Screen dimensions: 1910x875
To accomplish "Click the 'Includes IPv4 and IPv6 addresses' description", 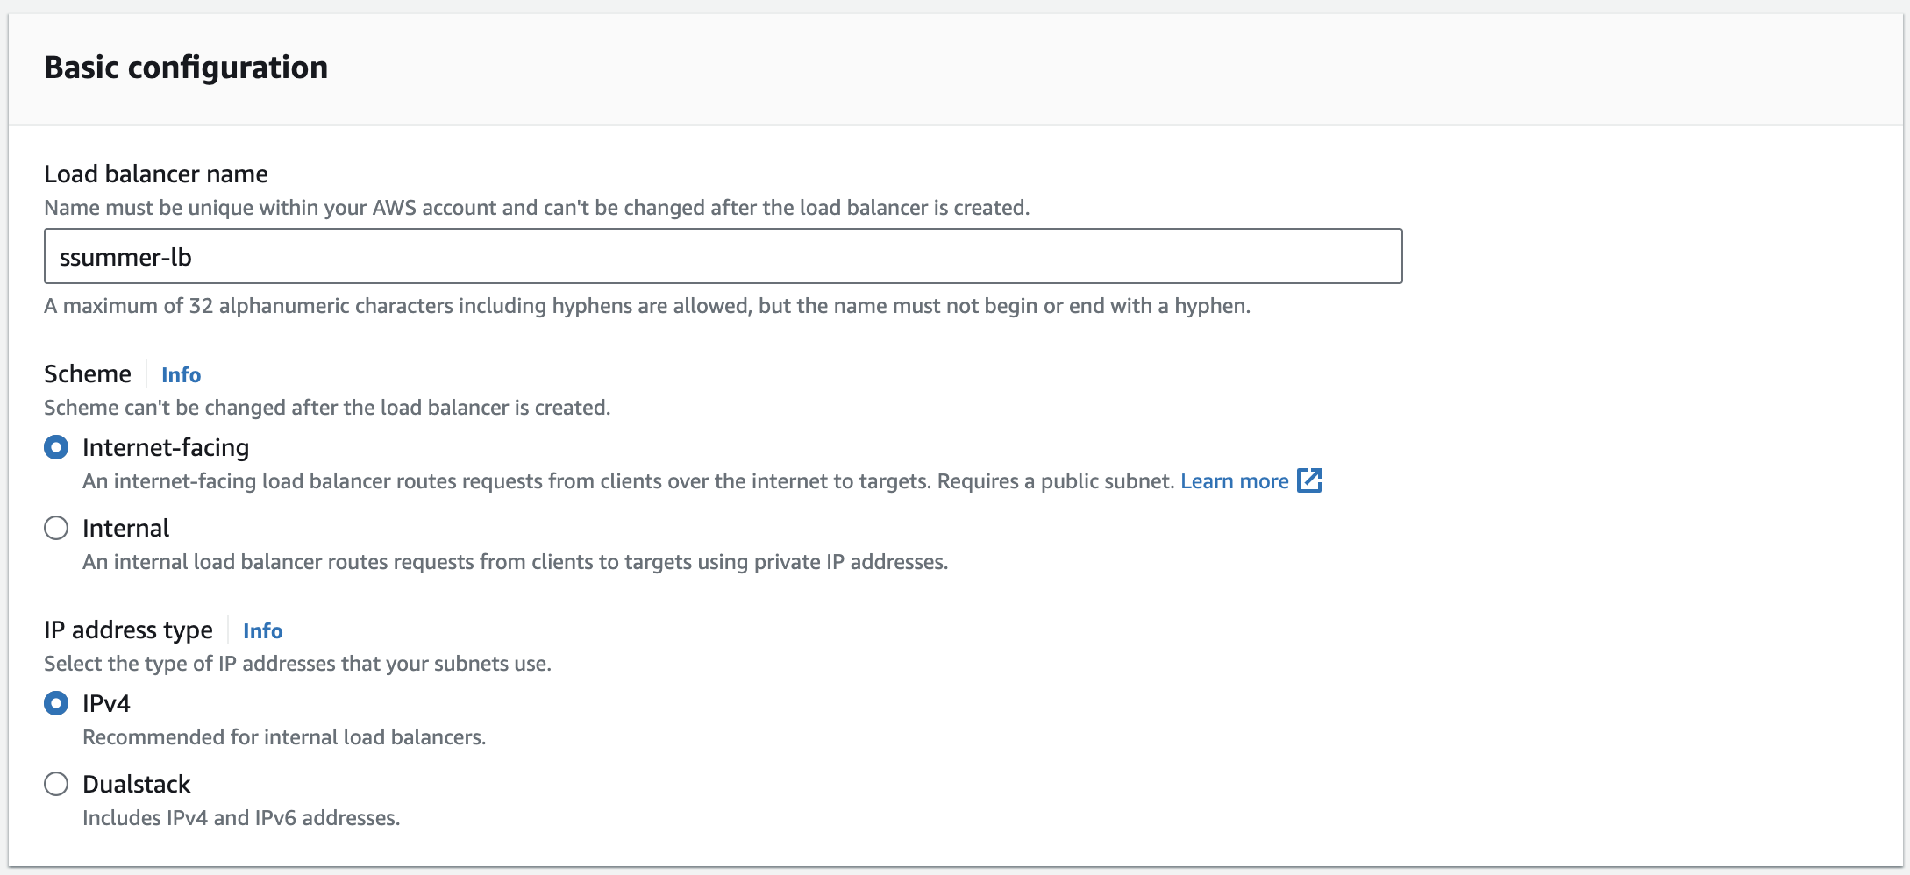I will [x=241, y=818].
